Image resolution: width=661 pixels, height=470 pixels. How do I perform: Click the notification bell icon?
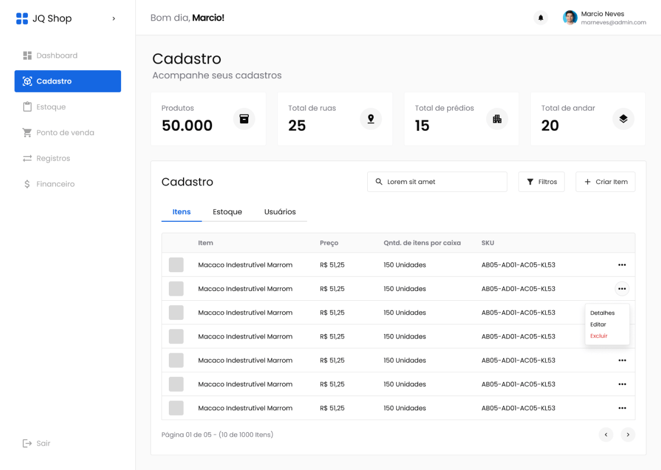click(540, 18)
